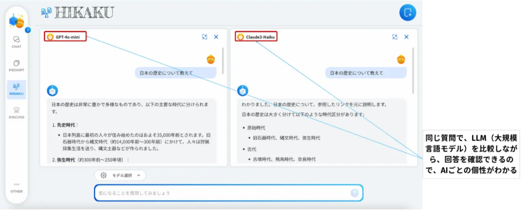Screen dimensions: 526x210
Task: Close the GPT-4o-mini panel
Action: pyautogui.click(x=216, y=37)
